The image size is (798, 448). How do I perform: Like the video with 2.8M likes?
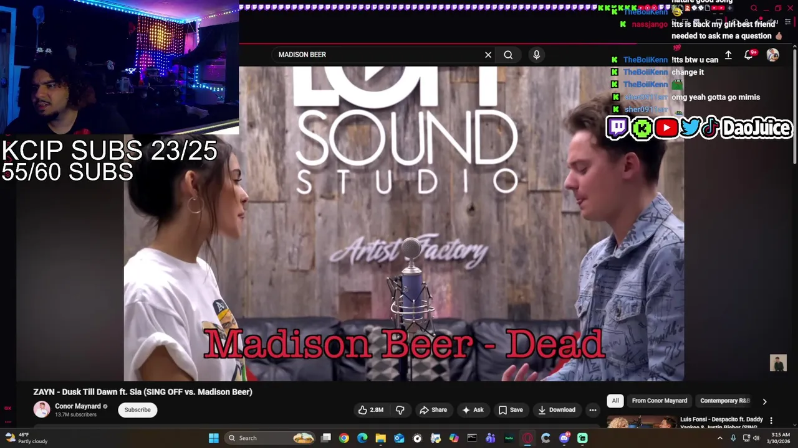[370, 410]
